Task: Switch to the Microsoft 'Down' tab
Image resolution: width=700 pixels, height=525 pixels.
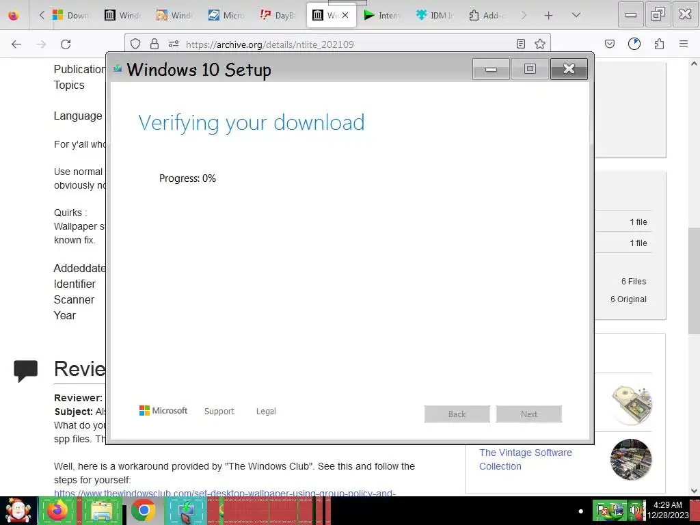Action: 70,15
